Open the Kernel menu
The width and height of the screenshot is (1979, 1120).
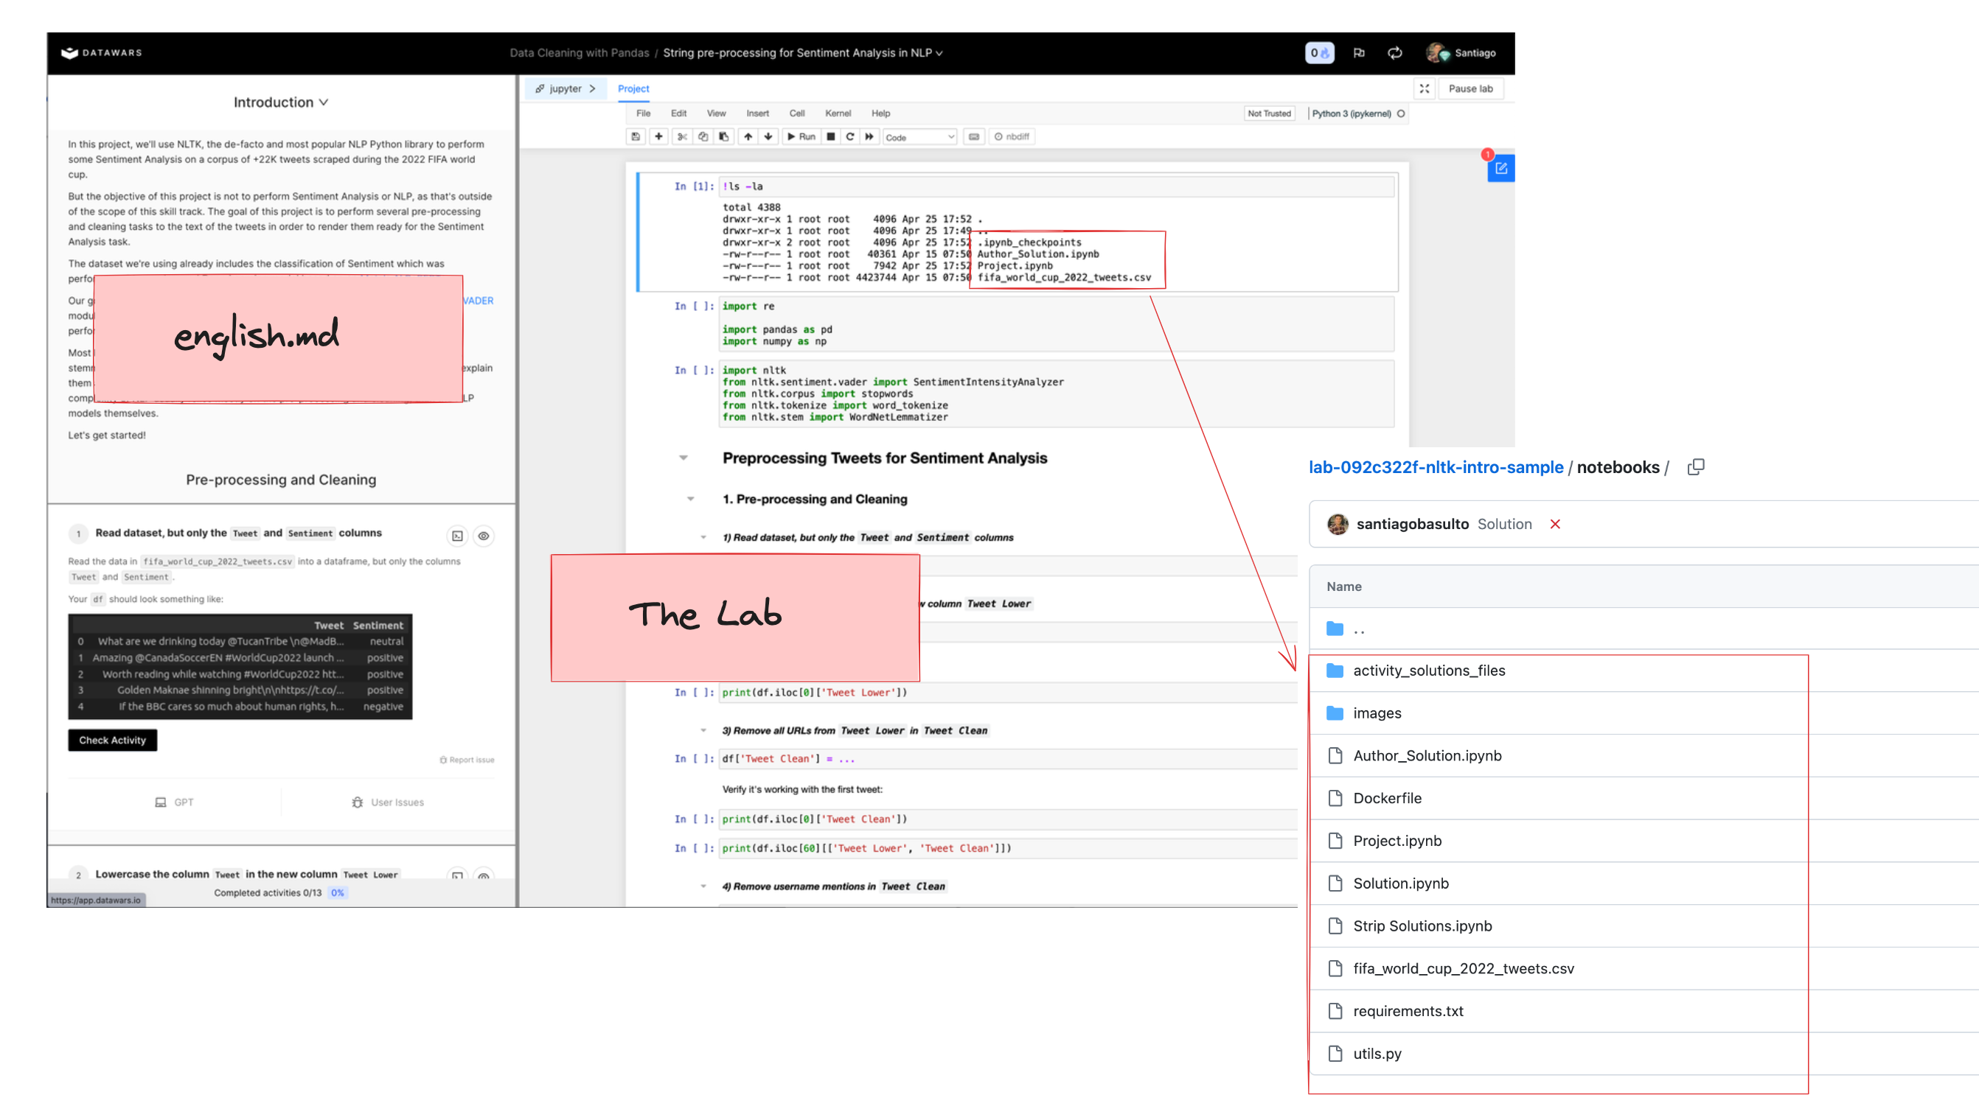pyautogui.click(x=838, y=113)
